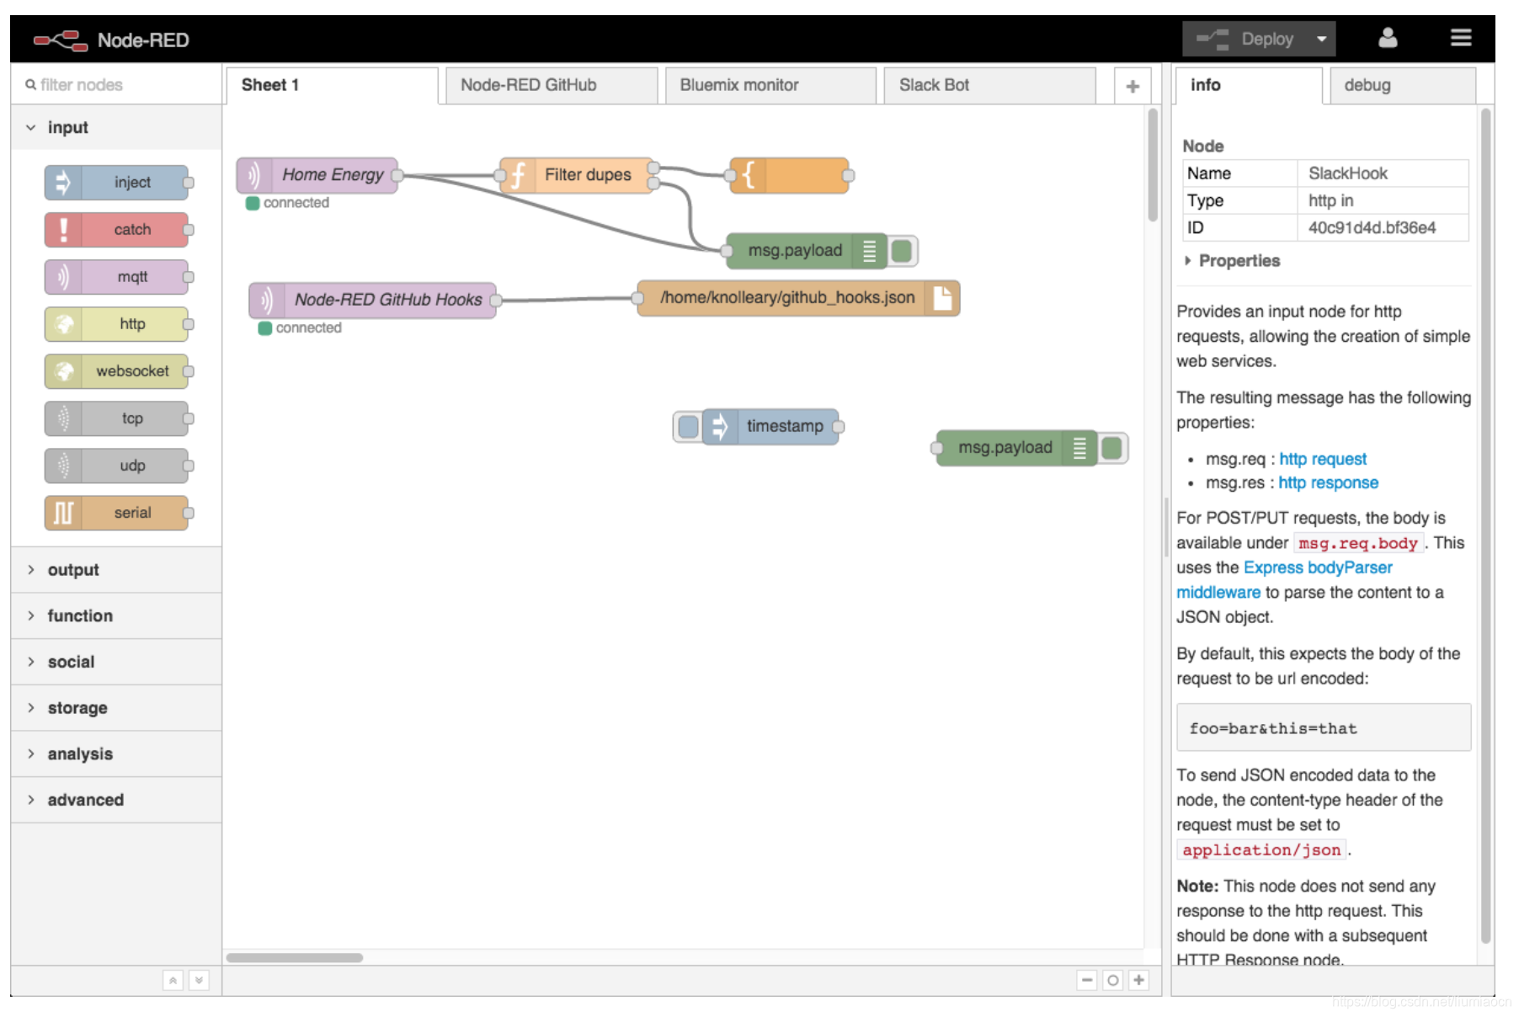Focus the filter nodes search field
Image resolution: width=1519 pixels, height=1017 pixels.
point(116,85)
